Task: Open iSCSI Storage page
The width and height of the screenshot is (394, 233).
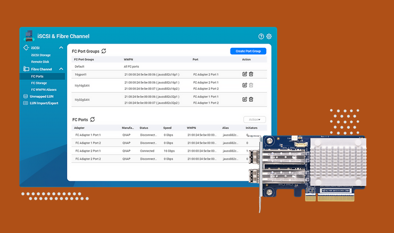Action: [40, 55]
